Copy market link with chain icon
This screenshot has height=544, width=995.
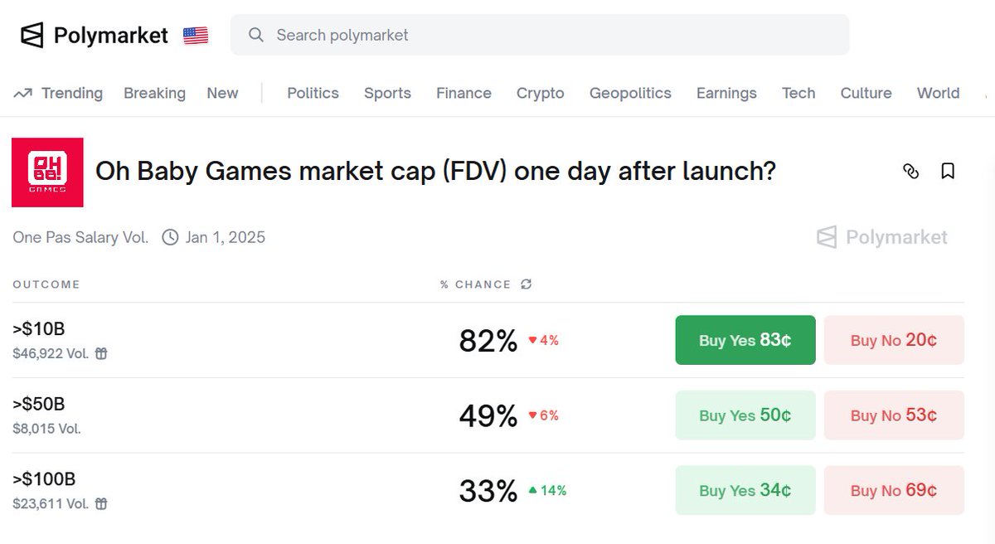[x=910, y=171]
